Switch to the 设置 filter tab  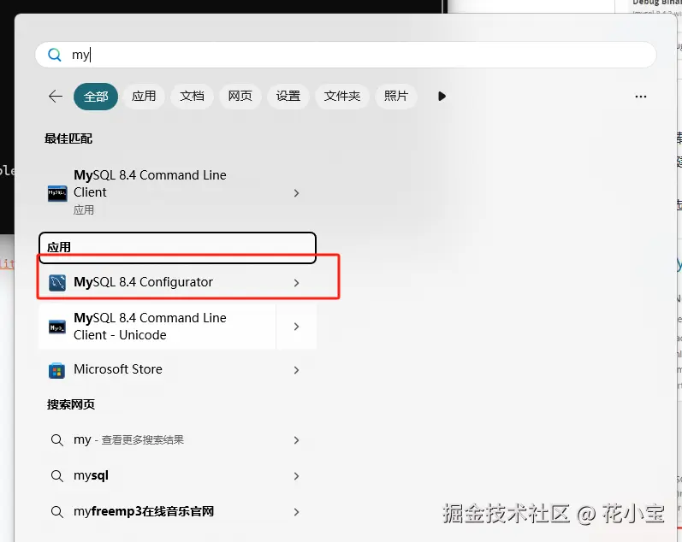point(288,96)
